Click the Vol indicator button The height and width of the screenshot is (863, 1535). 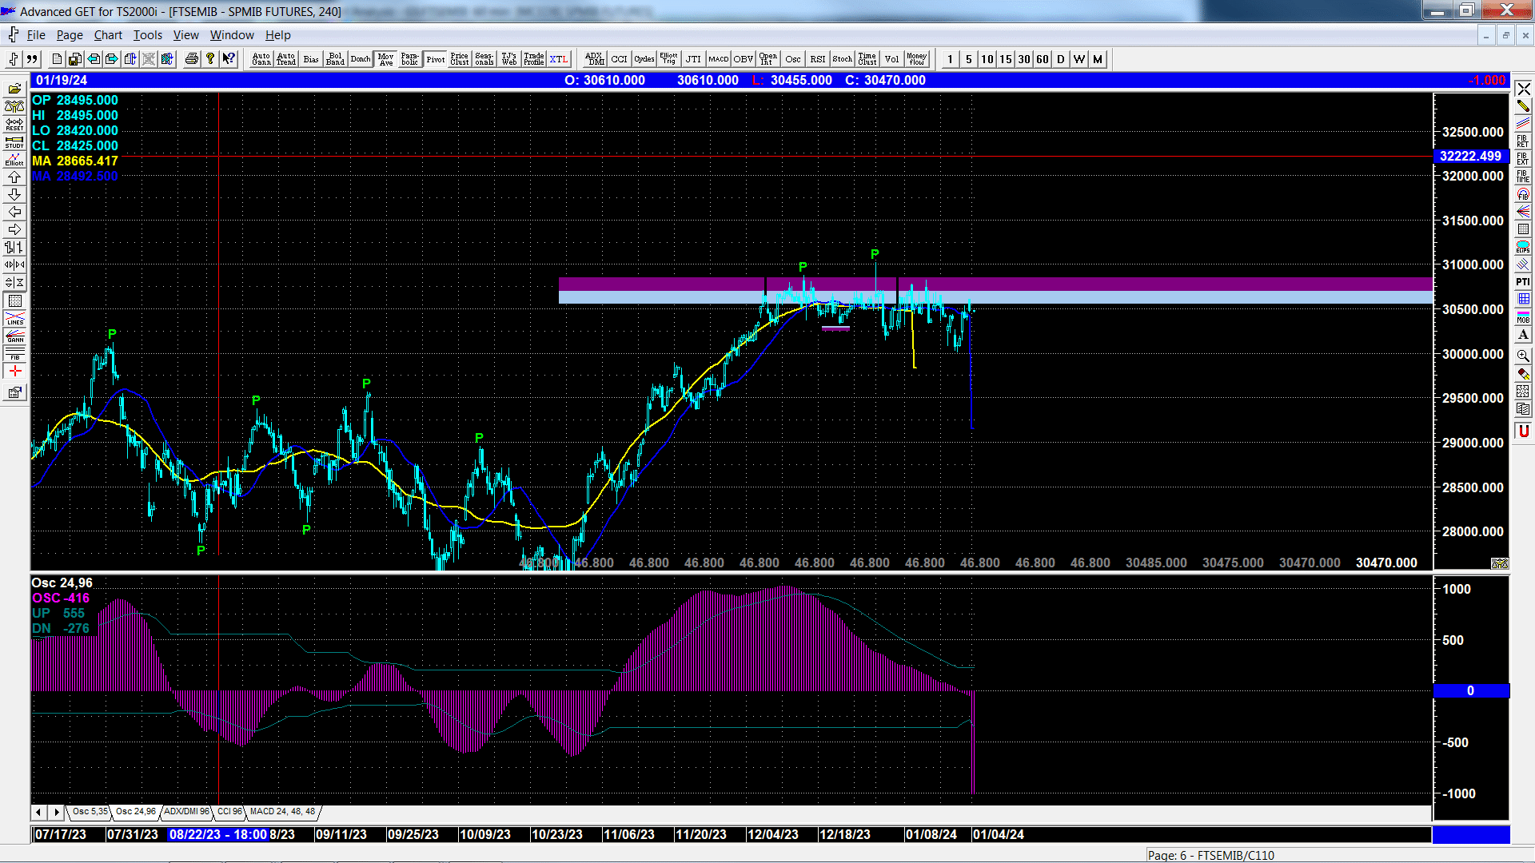click(892, 59)
